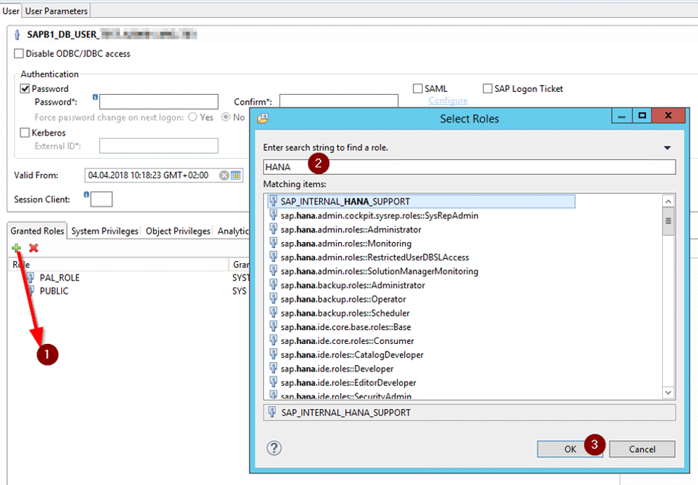The image size is (698, 485).
Task: Click the user icon next to SAPB1_DB_USER_
Action: click(18, 34)
